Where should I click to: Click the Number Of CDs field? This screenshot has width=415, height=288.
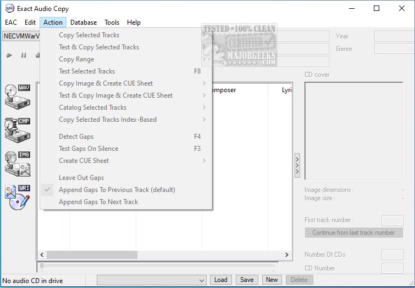tap(392, 255)
